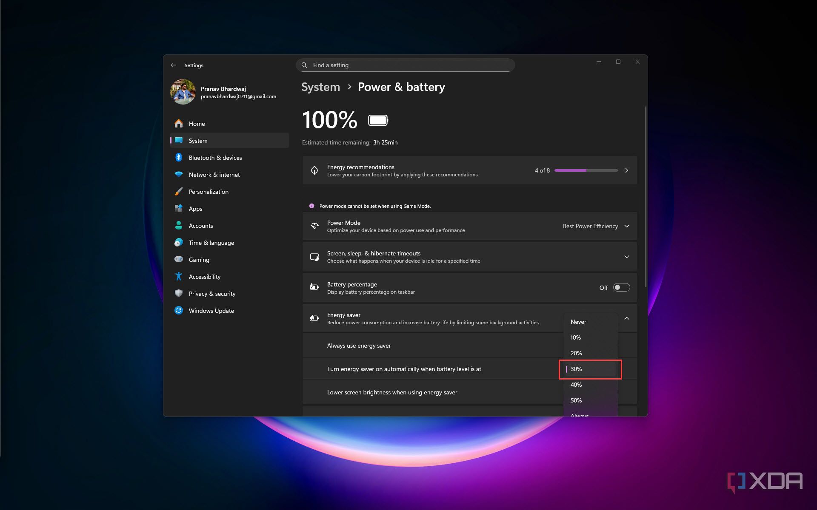Open Windows Update settings page

(230, 311)
